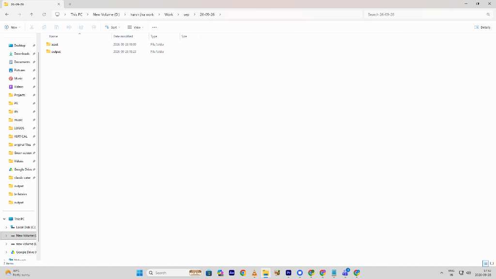Expand the Local Disk (C:) tree node

(x=6, y=227)
